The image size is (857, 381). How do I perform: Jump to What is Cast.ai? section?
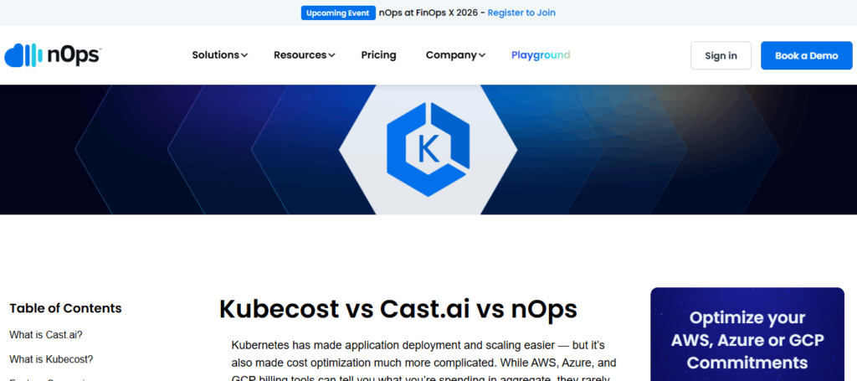46,335
